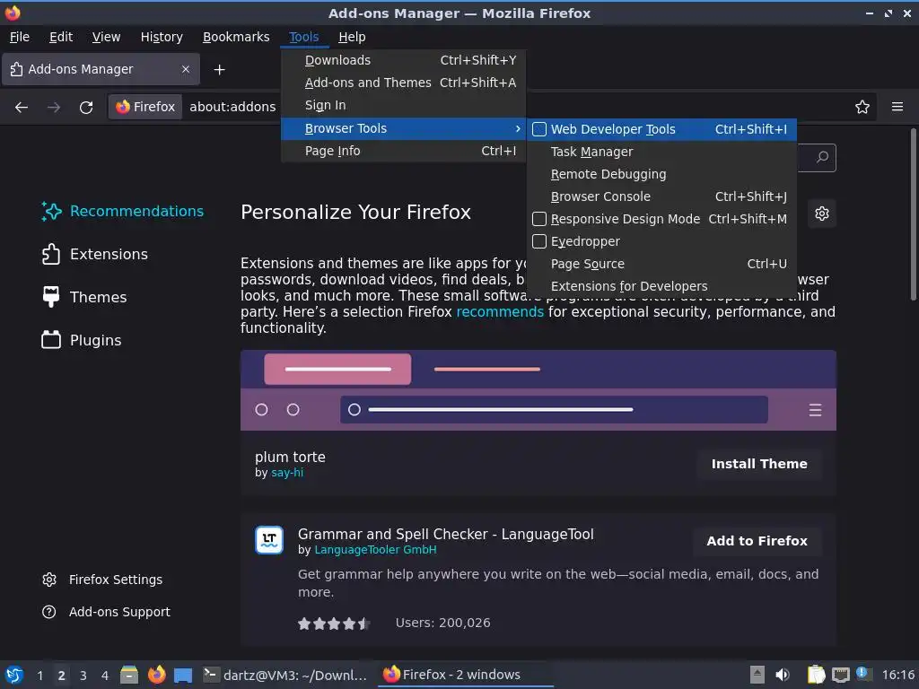The width and height of the screenshot is (919, 689).
Task: Expand the Browser Tools submenu arrow
Action: pyautogui.click(x=518, y=128)
